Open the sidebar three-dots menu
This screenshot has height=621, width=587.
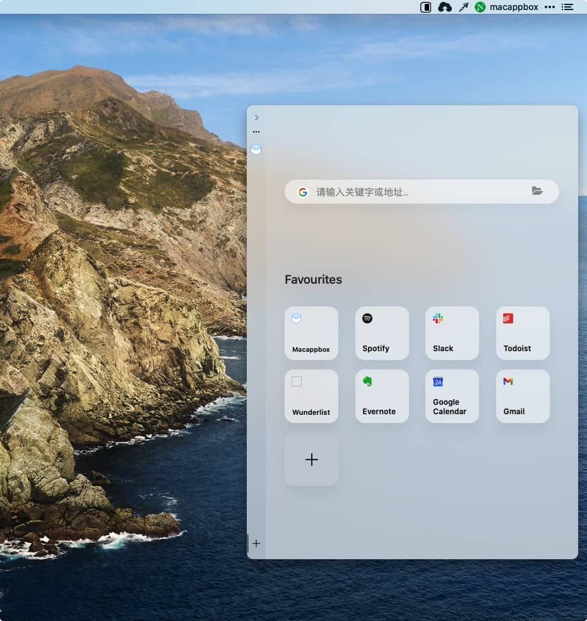256,132
